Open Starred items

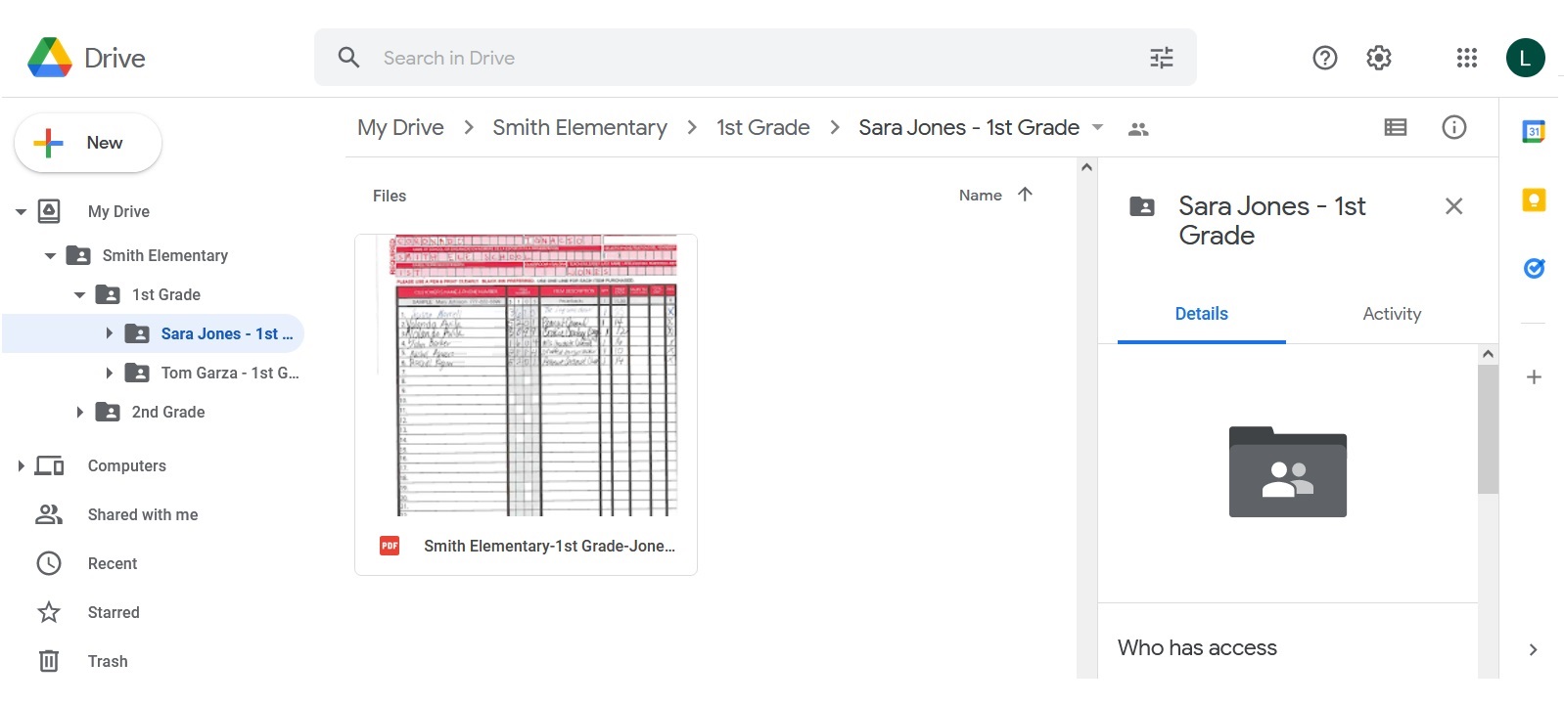click(x=113, y=612)
